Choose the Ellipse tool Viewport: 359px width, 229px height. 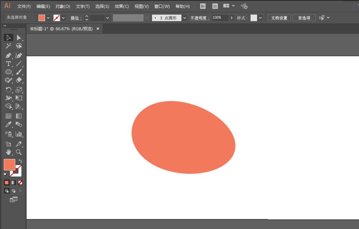click(8, 72)
